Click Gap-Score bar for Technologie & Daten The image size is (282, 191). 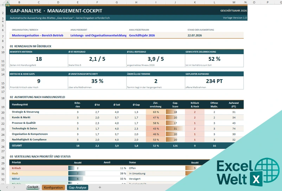pos(175,128)
